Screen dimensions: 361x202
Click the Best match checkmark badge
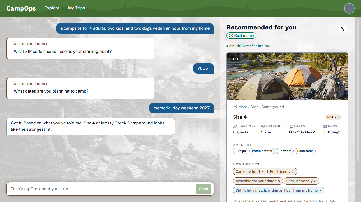(241, 36)
